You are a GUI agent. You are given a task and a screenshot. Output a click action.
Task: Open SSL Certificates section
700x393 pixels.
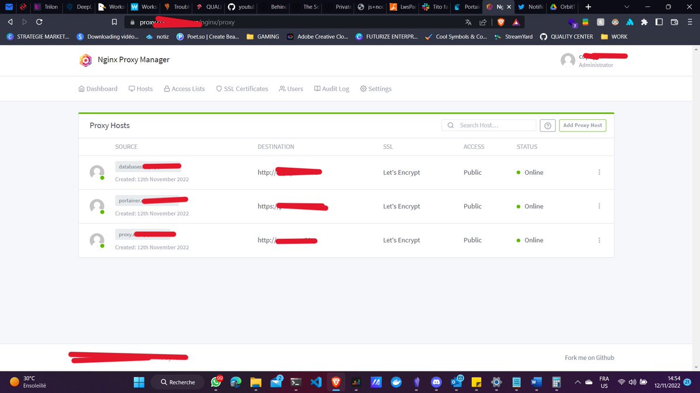click(242, 89)
